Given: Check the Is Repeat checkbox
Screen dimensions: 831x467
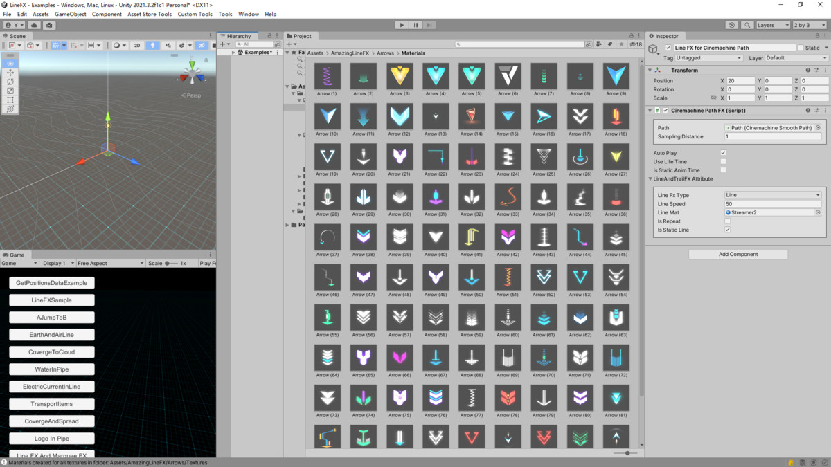Looking at the screenshot, I should [727, 221].
